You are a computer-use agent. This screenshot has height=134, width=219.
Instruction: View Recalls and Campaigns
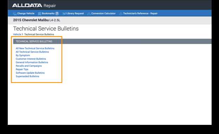pyautogui.click(x=29, y=66)
